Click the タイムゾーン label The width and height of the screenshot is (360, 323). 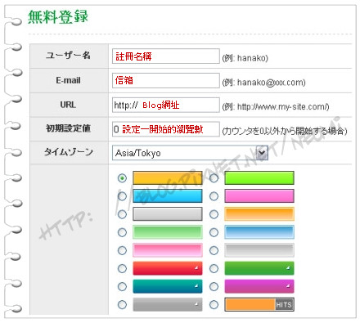point(69,152)
